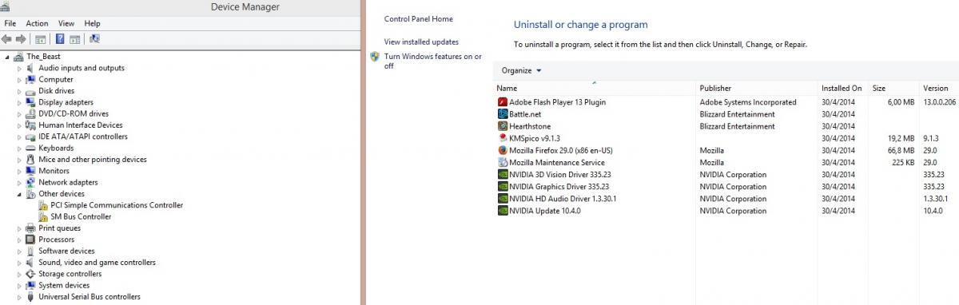Screen dimensions: 959x305
Task: Open the Help menu in Device Manager
Action: pos(93,24)
